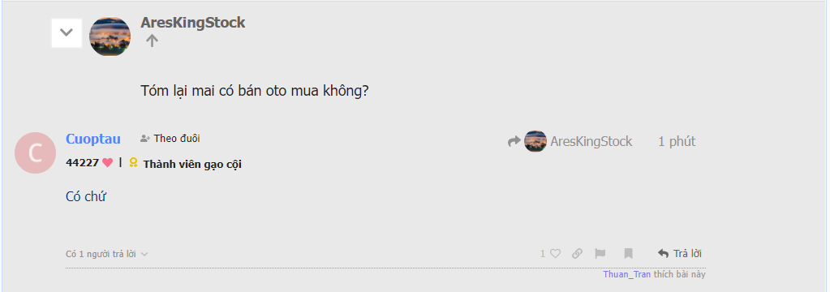The image size is (830, 292).
Task: Bookmark this post
Action: [x=628, y=253]
